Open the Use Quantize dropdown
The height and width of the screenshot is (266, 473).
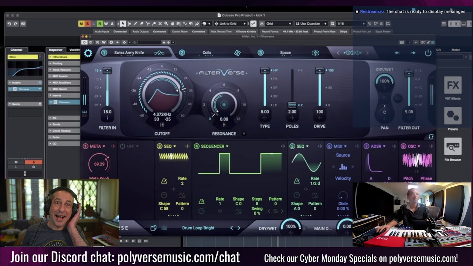tap(311, 24)
